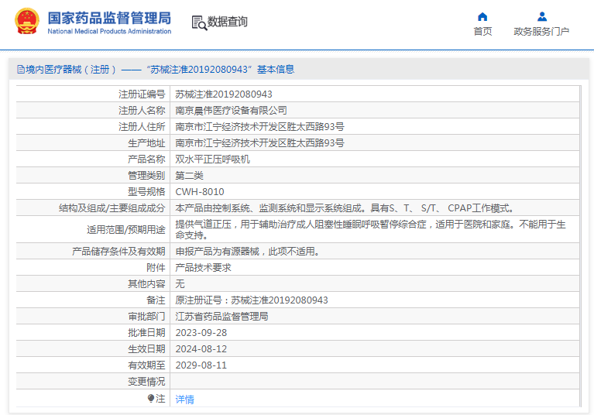Viewport: 594px width, 415px height.
Task: Select the storage conditions value 申报产品为有源器械
Action: pyautogui.click(x=247, y=252)
